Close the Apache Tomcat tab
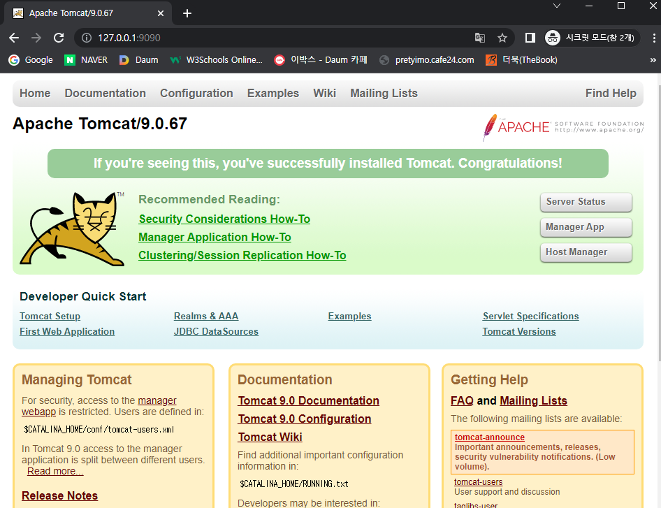 click(161, 13)
